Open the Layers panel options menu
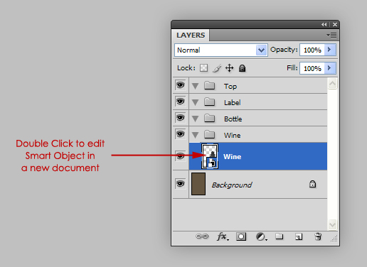This screenshot has height=267, width=367. [x=331, y=36]
